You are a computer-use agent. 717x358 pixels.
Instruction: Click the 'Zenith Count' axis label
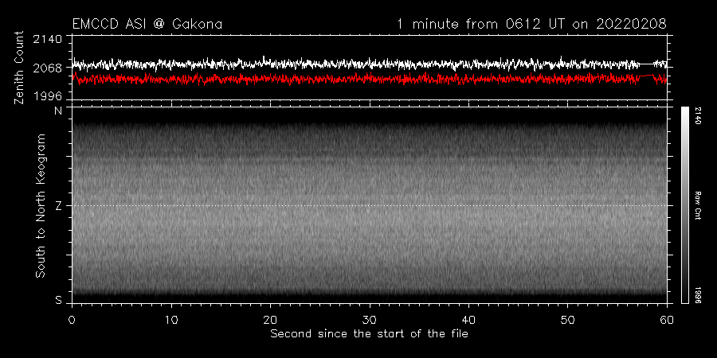point(19,68)
